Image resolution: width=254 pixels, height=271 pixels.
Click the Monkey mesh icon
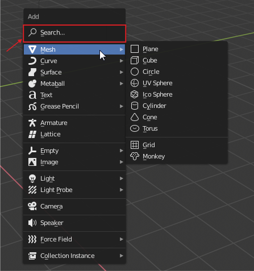tap(135, 156)
